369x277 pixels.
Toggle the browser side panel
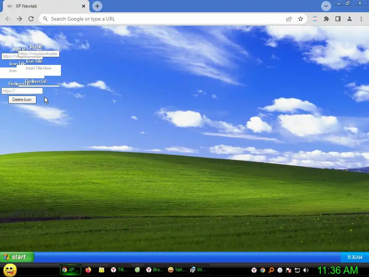(x=338, y=19)
